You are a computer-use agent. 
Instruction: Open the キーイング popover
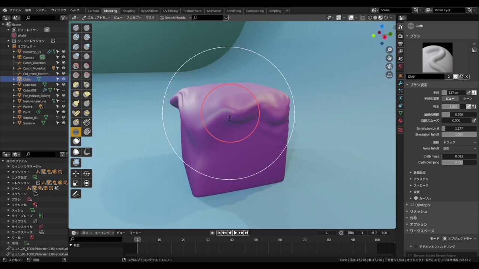pyautogui.click(x=104, y=233)
